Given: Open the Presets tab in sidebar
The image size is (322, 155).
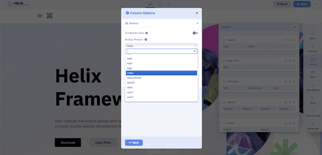Looking at the screenshot, I should click(313, 49).
